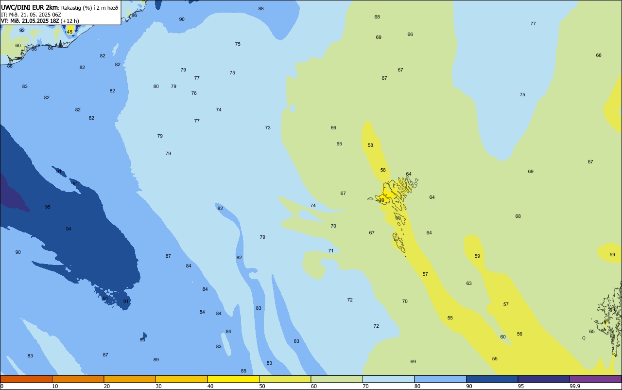Click the map value '56'
The width and height of the screenshot is (622, 390).
[519, 334]
